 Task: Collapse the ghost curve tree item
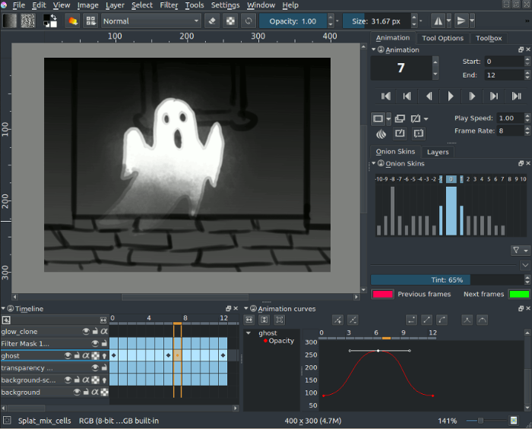pyautogui.click(x=249, y=333)
